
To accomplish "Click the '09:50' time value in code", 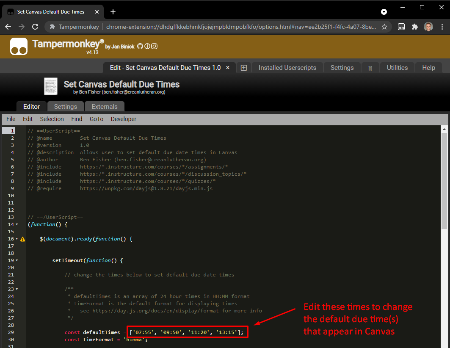I will (x=171, y=332).
